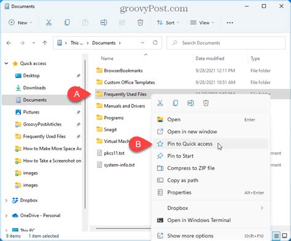The image size is (291, 241).
Task: Select Open in the context menu
Action: click(211, 120)
